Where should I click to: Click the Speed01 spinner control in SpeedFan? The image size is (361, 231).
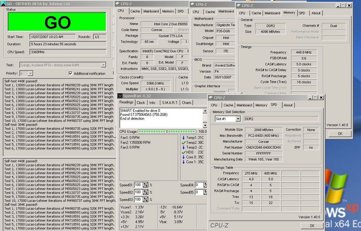click(146, 185)
